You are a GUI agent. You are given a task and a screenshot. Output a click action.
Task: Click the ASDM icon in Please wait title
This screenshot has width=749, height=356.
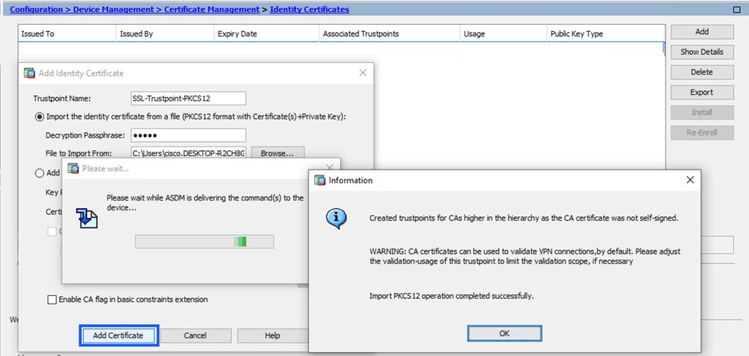[73, 168]
